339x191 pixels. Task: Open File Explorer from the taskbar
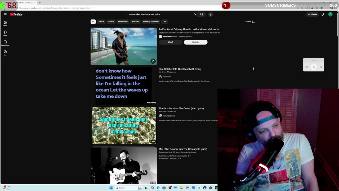click(181, 188)
